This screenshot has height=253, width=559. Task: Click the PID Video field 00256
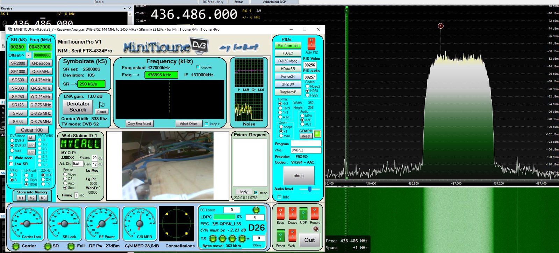coord(309,65)
